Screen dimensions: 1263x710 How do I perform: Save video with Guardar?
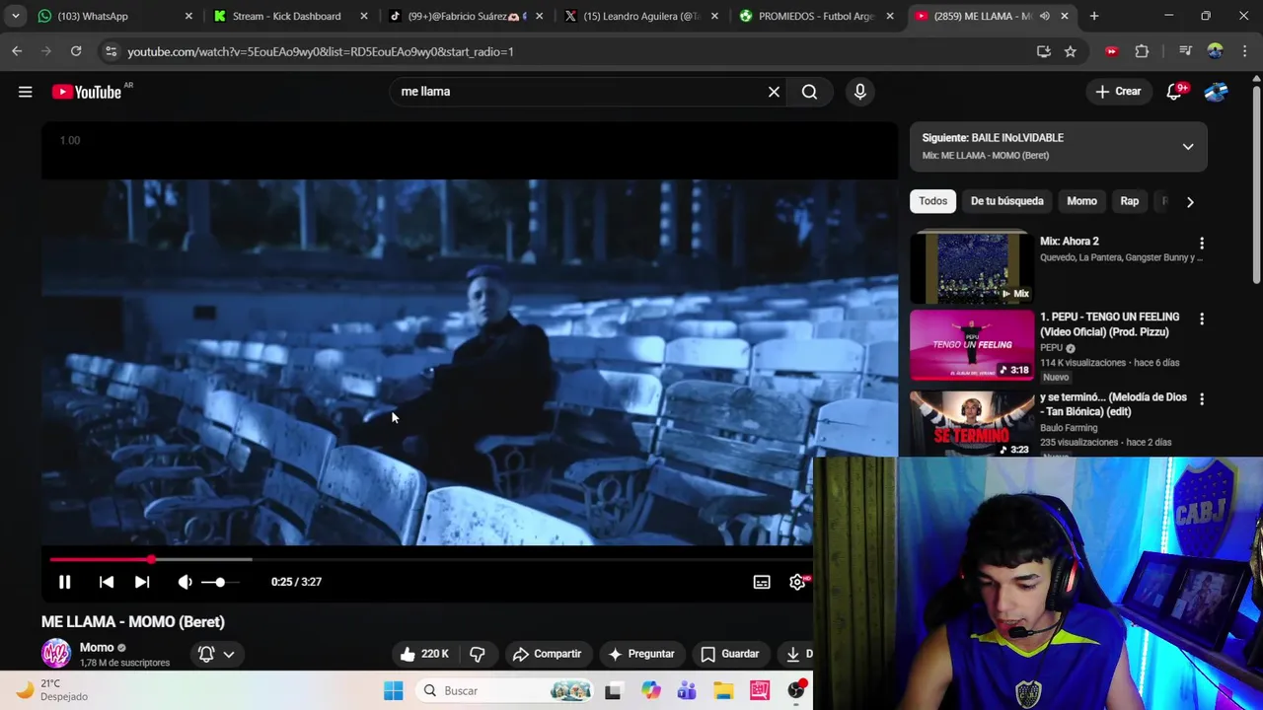[730, 654]
